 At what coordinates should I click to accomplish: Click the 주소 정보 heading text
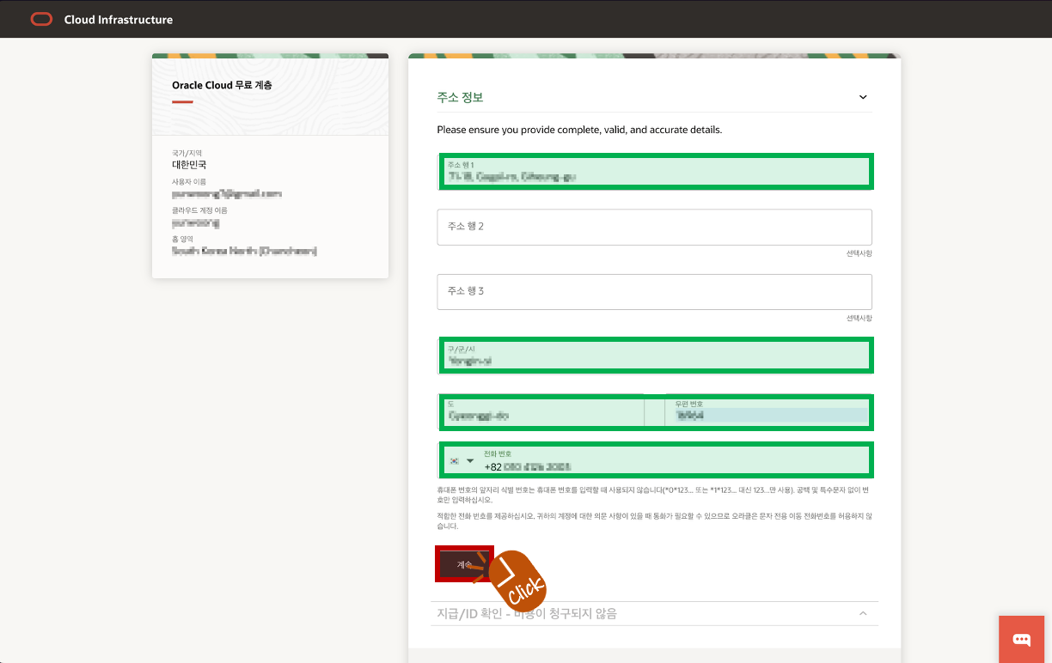[x=460, y=97]
